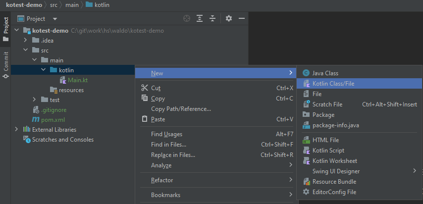The image size is (423, 204).
Task: Open Project panel gear settings
Action: (229, 19)
